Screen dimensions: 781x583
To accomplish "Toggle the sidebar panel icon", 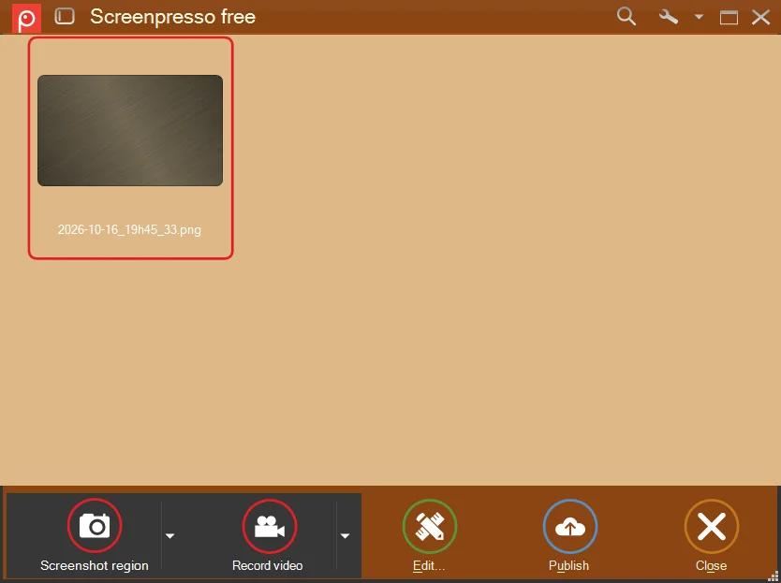I will [65, 17].
